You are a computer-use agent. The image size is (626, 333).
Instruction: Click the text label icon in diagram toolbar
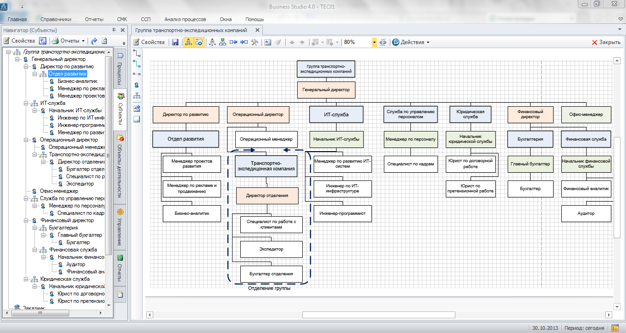point(268,42)
